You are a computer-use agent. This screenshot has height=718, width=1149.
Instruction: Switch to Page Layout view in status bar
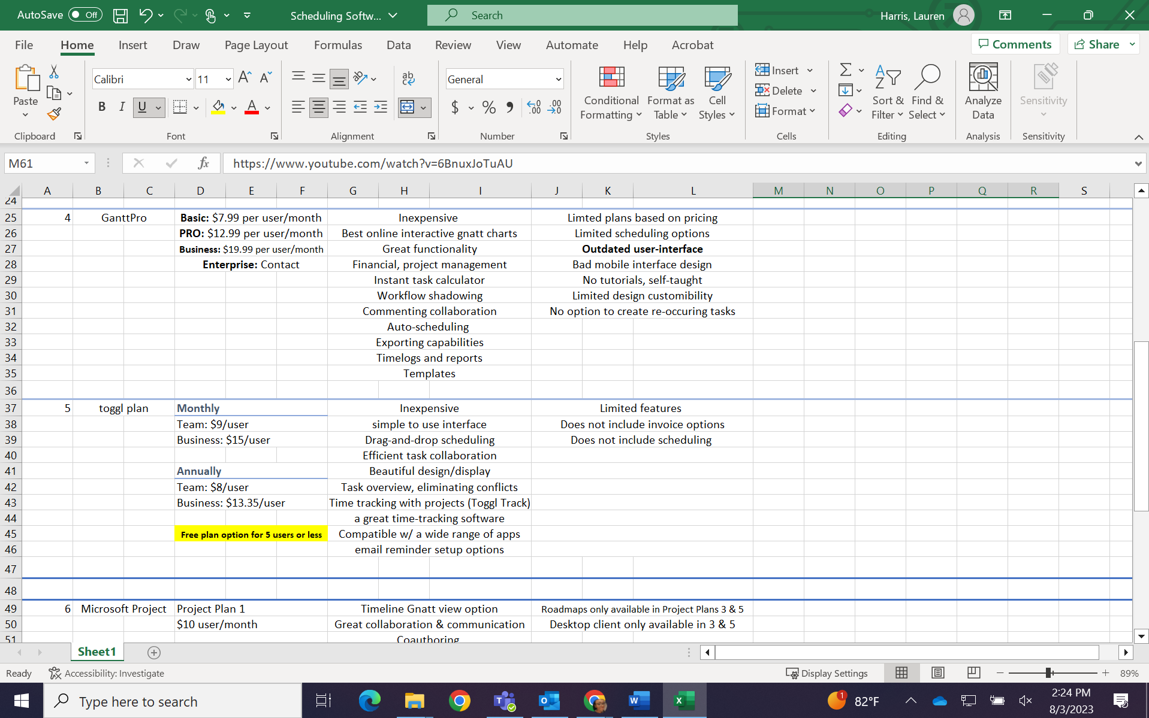(938, 673)
